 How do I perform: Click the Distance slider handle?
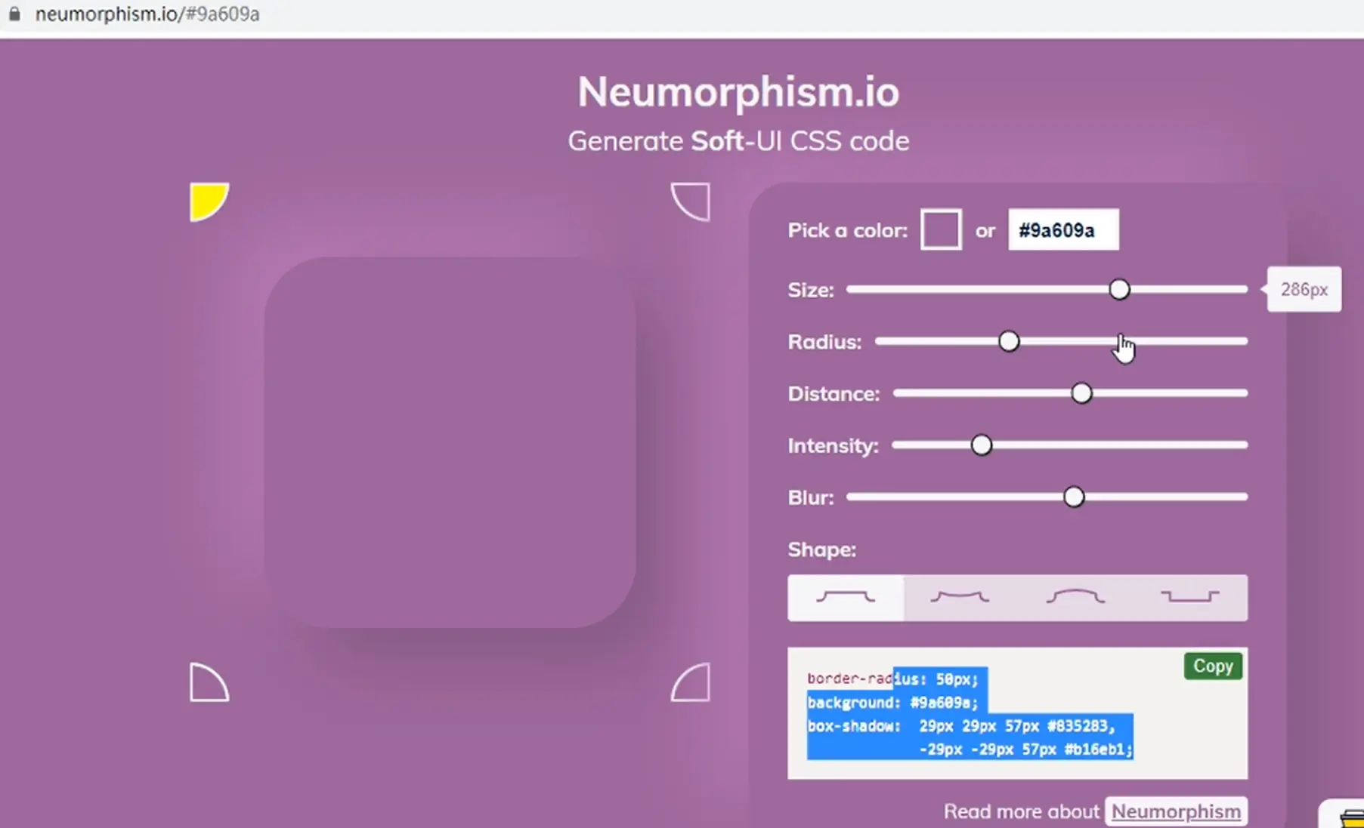click(x=1081, y=393)
